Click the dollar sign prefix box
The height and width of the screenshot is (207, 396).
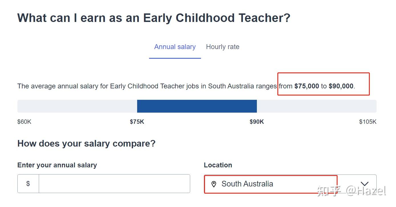click(28, 184)
